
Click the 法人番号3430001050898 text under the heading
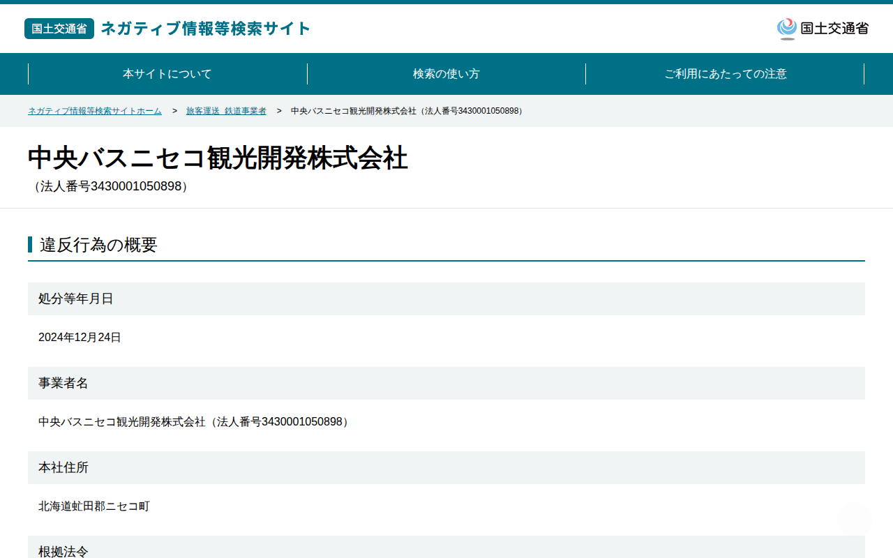click(x=111, y=187)
